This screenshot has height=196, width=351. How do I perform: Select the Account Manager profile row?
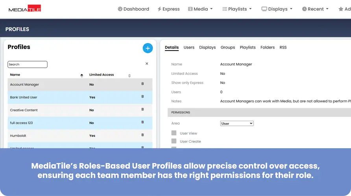[80, 85]
